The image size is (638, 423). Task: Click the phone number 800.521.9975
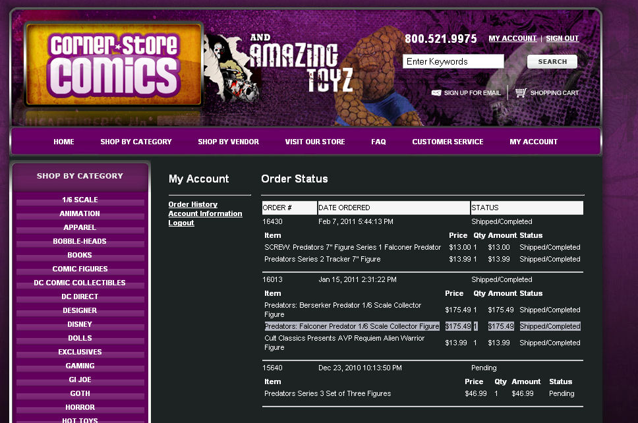click(x=441, y=39)
